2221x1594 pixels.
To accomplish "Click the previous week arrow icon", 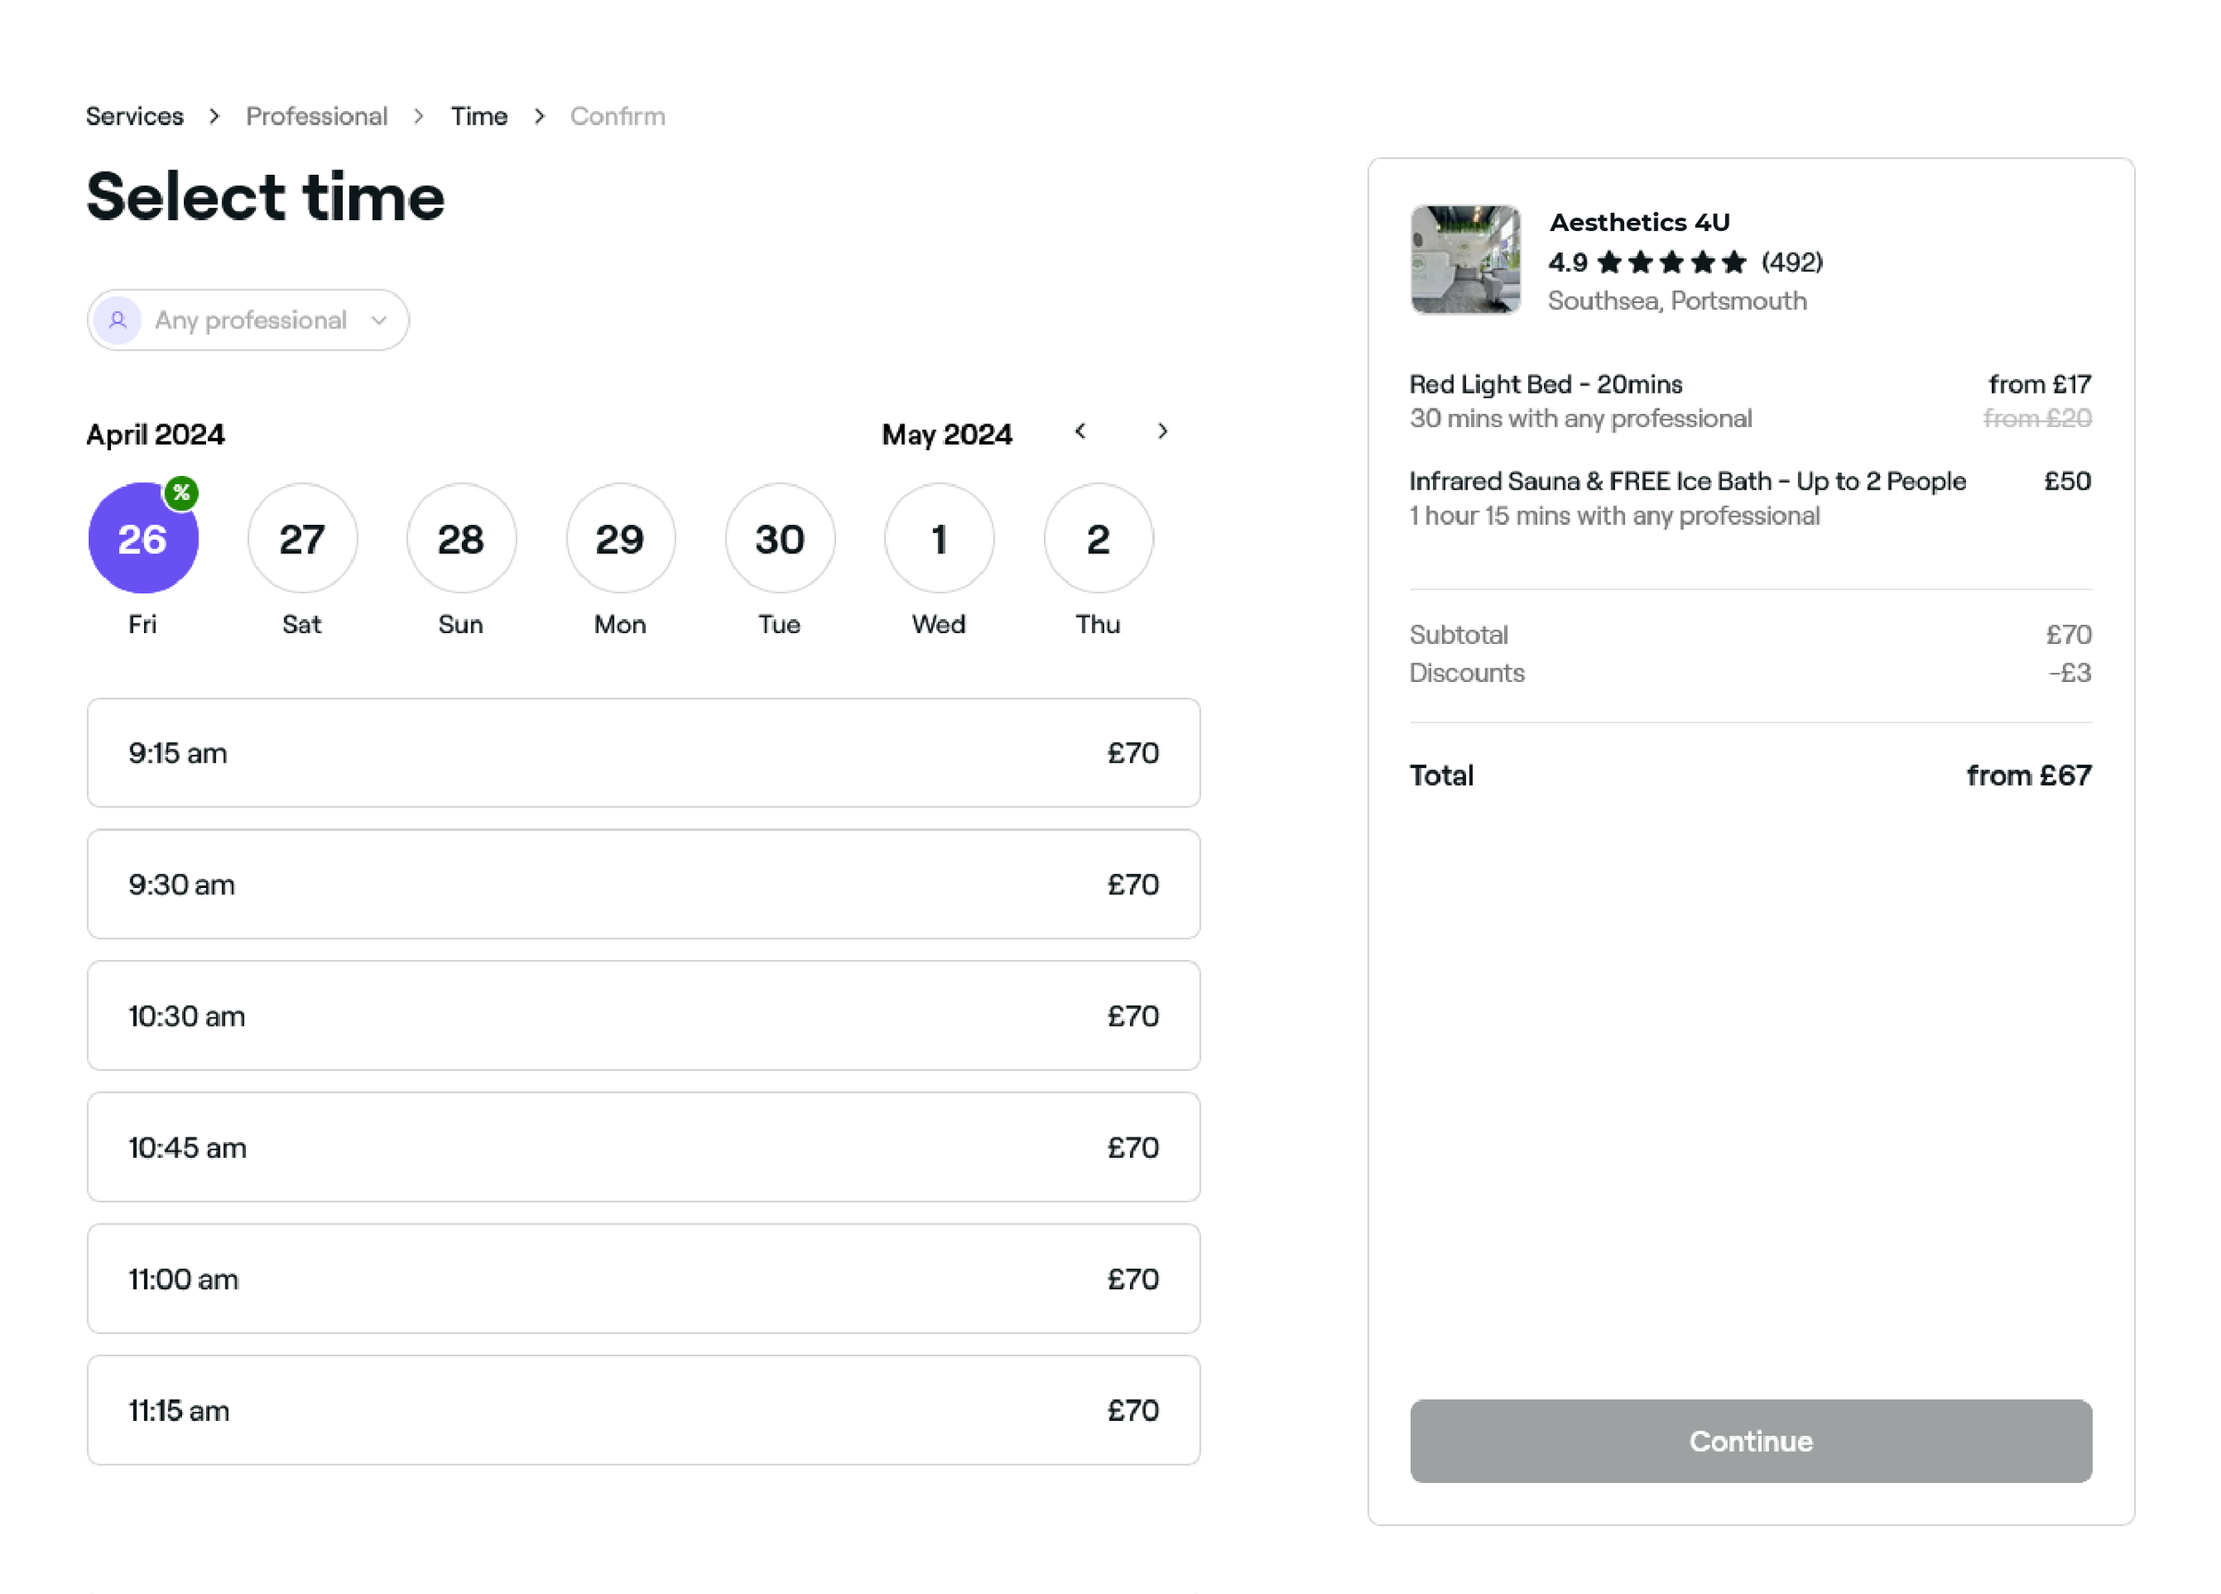I will 1080,432.
